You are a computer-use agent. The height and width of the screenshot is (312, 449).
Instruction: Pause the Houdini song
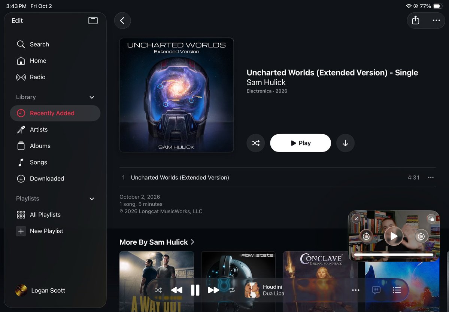195,290
